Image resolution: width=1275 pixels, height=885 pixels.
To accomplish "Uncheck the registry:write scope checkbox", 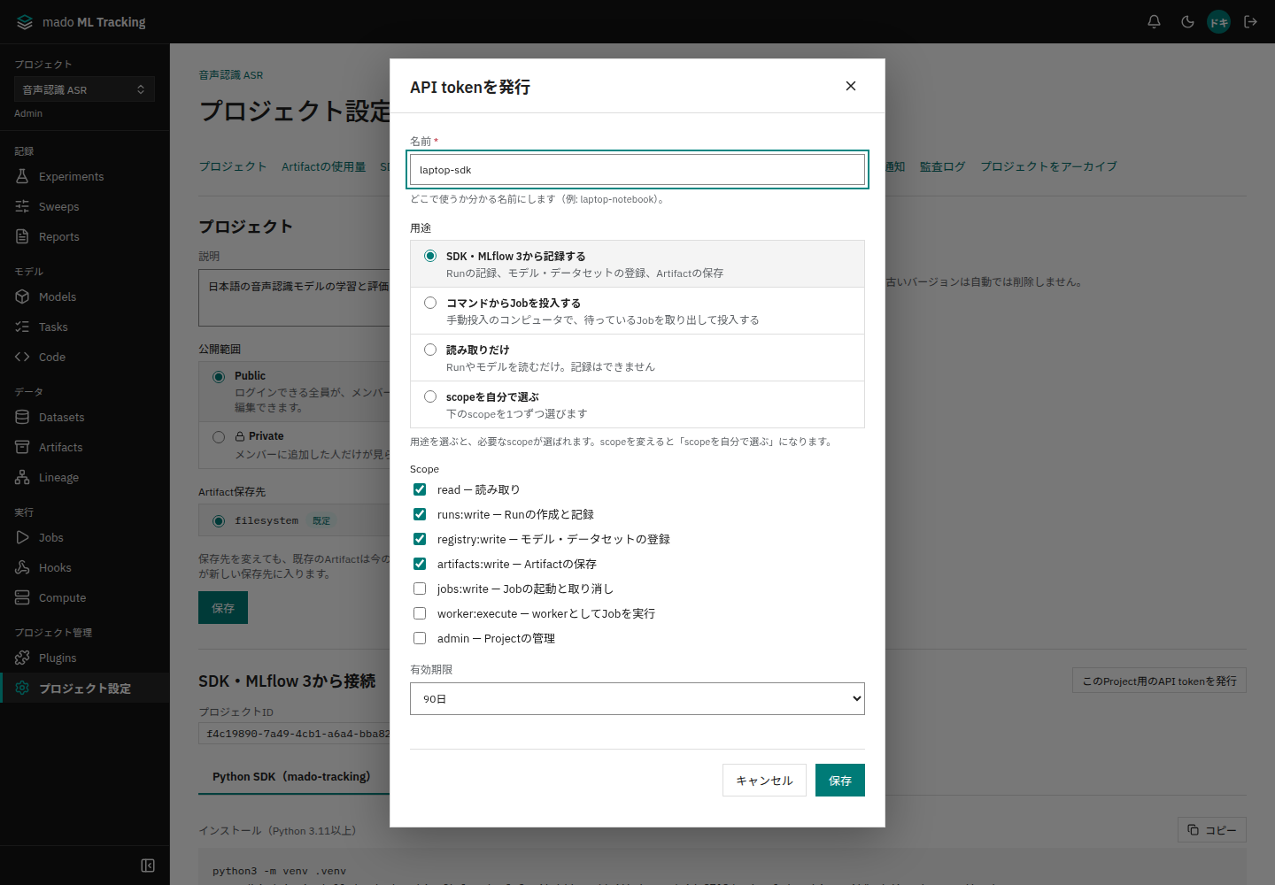I will [x=420, y=539].
